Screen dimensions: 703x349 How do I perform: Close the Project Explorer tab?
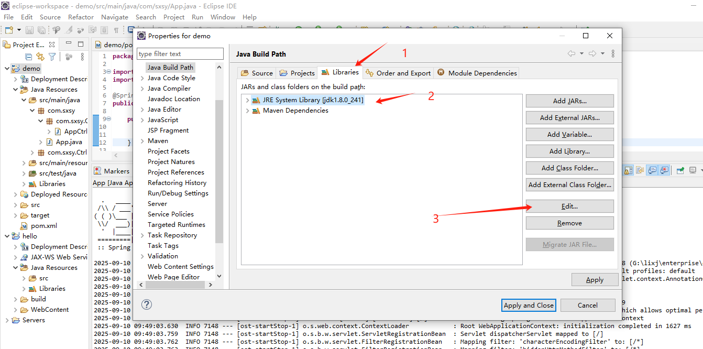(53, 45)
